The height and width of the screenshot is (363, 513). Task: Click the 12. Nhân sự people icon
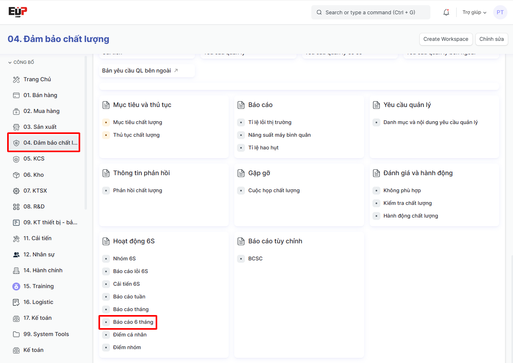click(x=16, y=254)
